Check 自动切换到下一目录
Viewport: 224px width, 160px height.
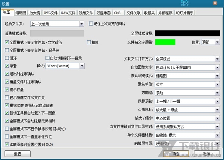(x=47, y=58)
